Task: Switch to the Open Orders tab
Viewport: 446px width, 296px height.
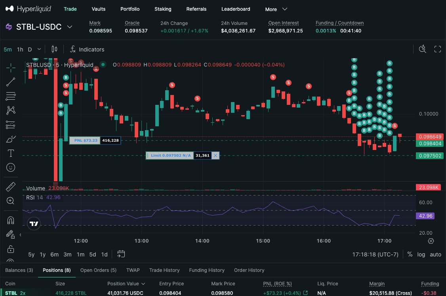Action: click(98, 270)
